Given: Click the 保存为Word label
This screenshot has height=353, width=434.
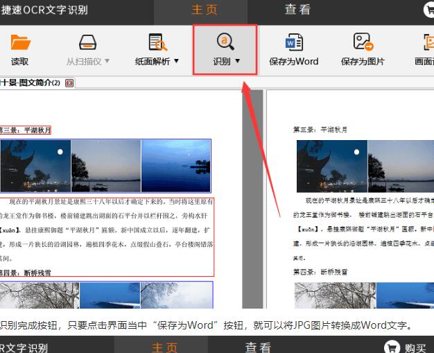Looking at the screenshot, I should tap(294, 61).
